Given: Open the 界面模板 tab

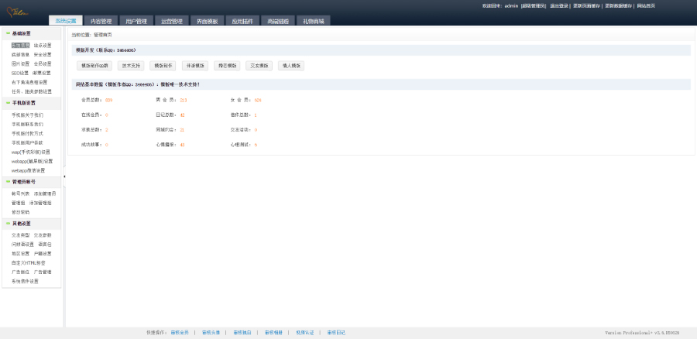Looking at the screenshot, I should click(x=207, y=21).
